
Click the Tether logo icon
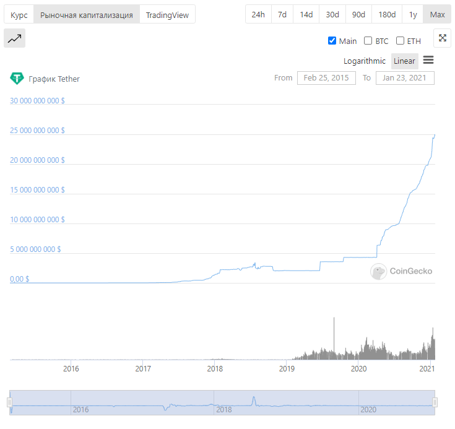17,79
